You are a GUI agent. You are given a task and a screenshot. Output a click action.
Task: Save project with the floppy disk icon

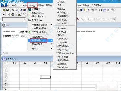click(8, 10)
